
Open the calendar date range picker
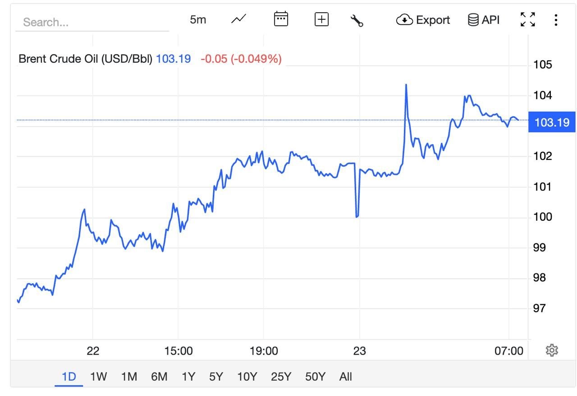[281, 19]
